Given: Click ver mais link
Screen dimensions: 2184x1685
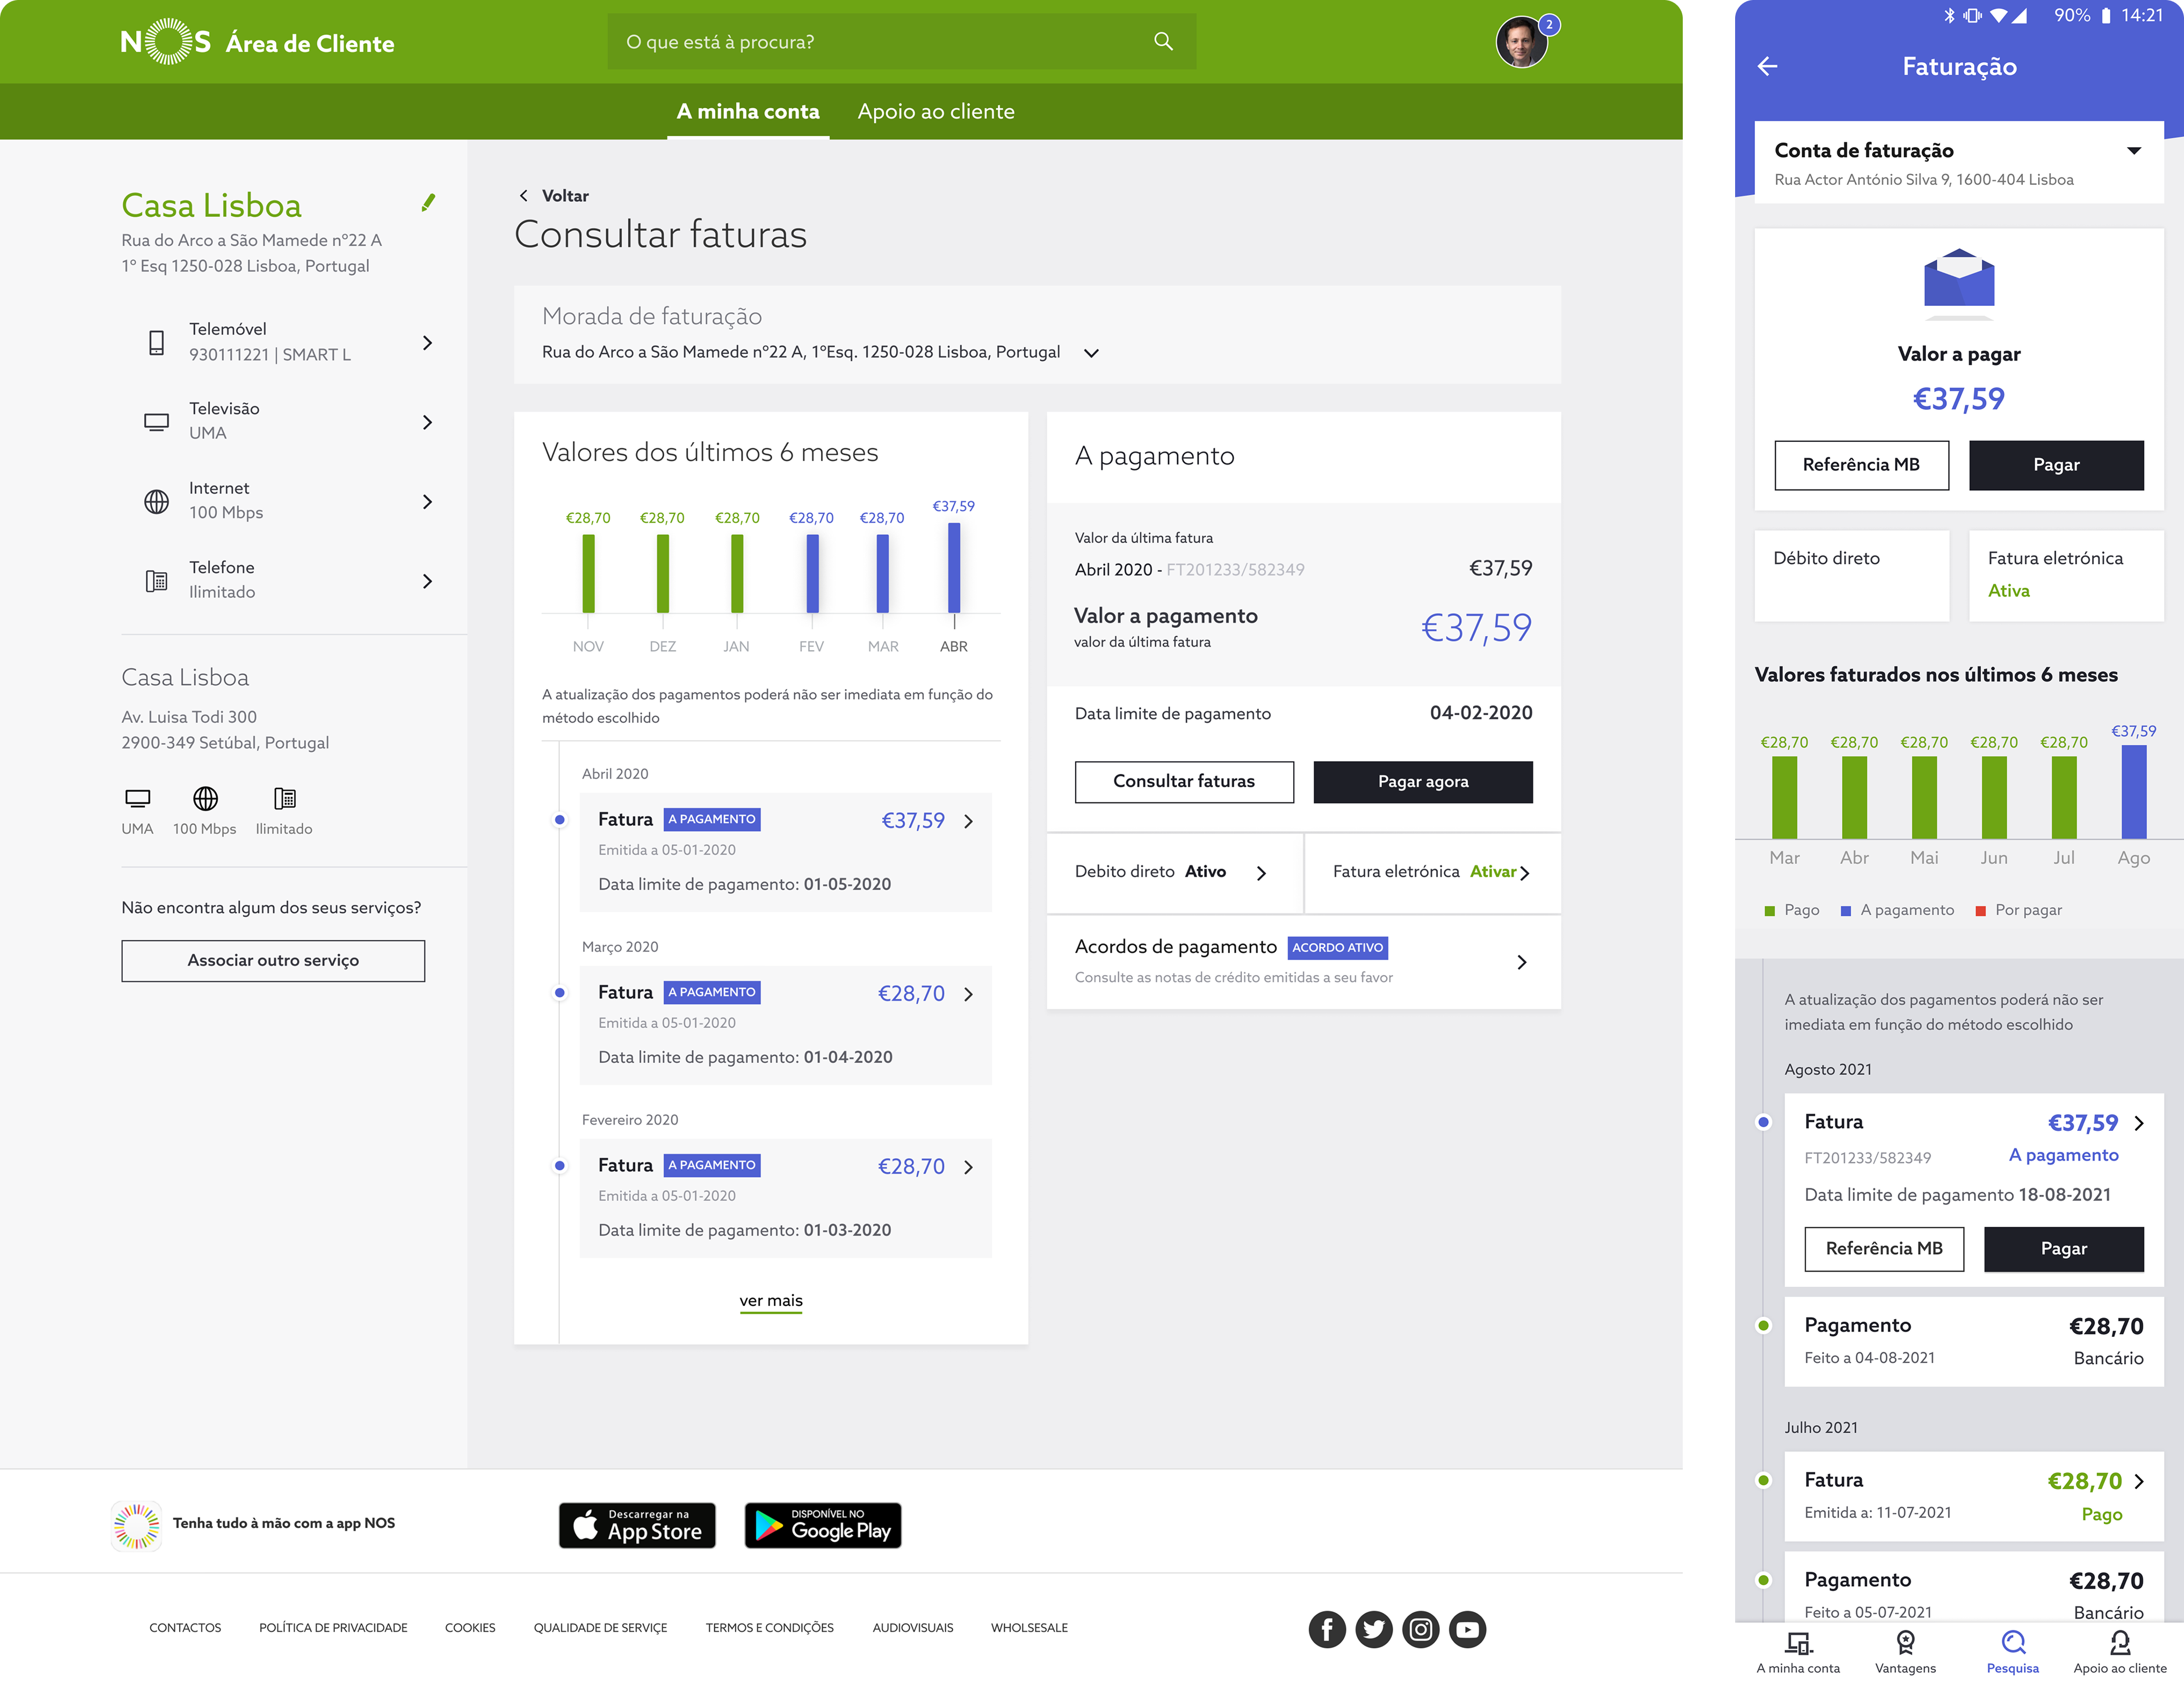Looking at the screenshot, I should (770, 1301).
